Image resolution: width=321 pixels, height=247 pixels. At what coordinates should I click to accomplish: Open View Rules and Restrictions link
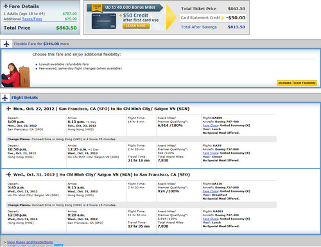click(30, 242)
